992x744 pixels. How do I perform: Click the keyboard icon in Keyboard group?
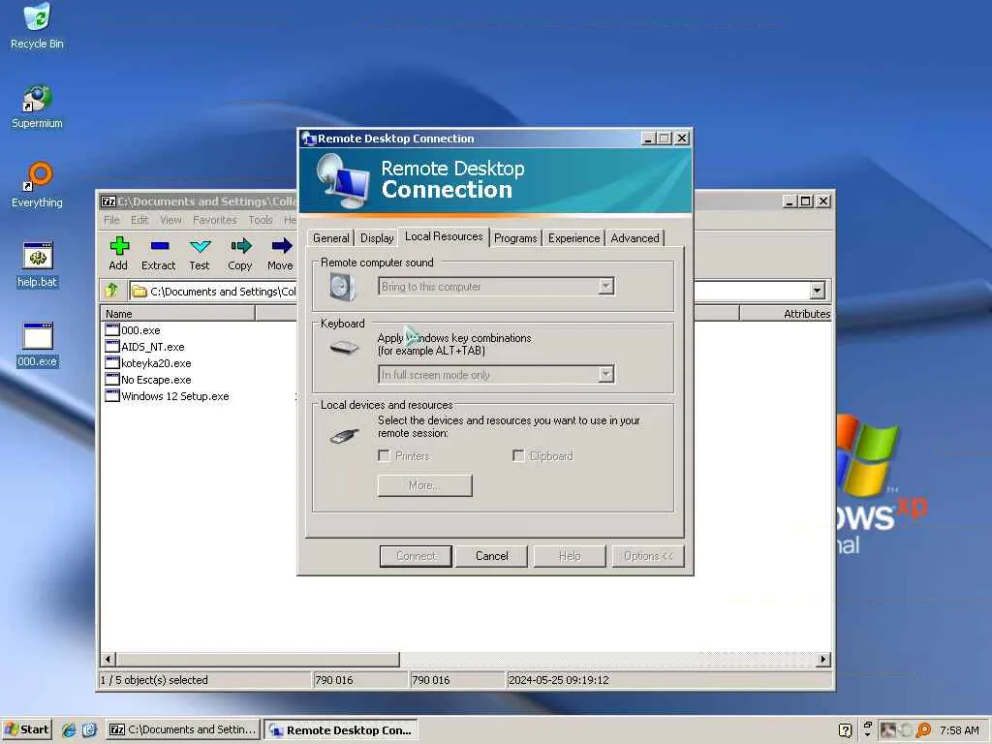pyautogui.click(x=344, y=347)
